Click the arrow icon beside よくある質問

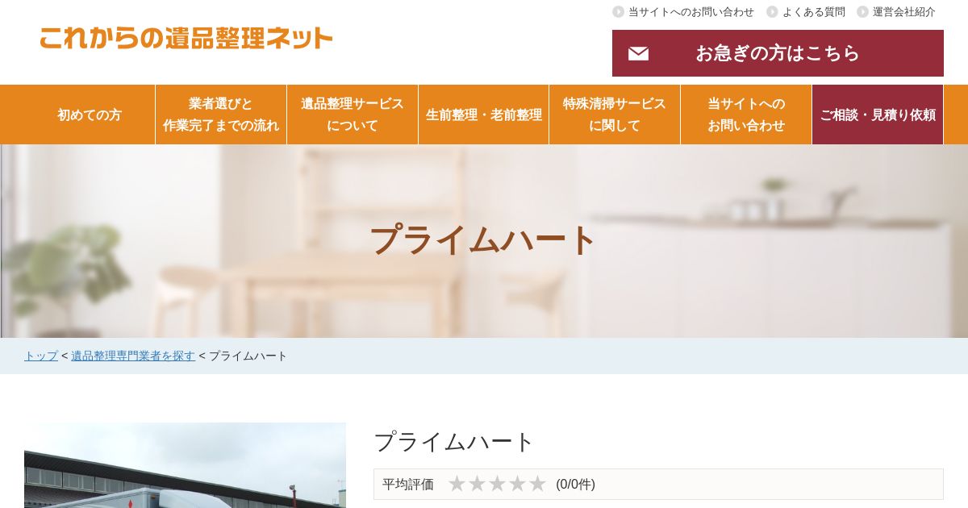click(772, 12)
